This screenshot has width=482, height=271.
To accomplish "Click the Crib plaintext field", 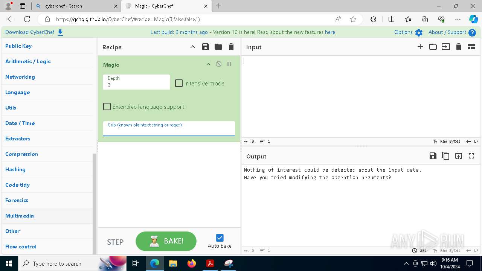I will (x=169, y=128).
